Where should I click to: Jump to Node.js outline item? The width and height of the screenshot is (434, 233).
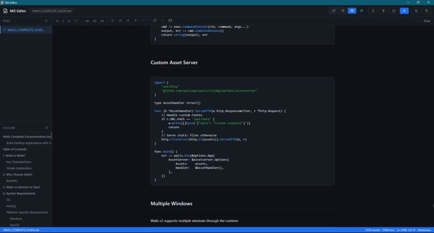tap(11, 206)
